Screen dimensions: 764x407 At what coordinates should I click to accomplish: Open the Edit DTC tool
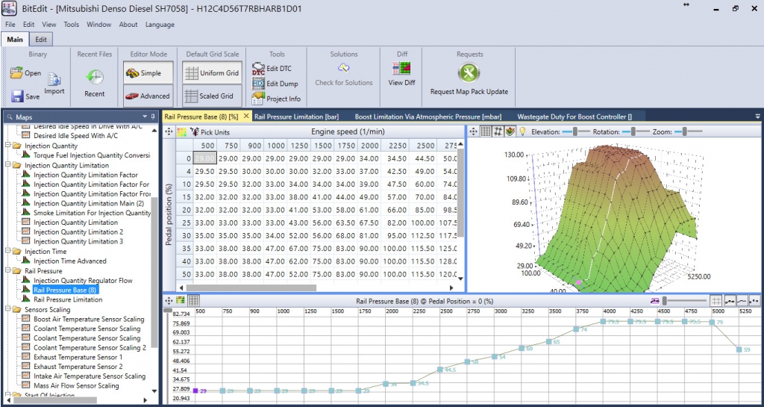click(257, 69)
